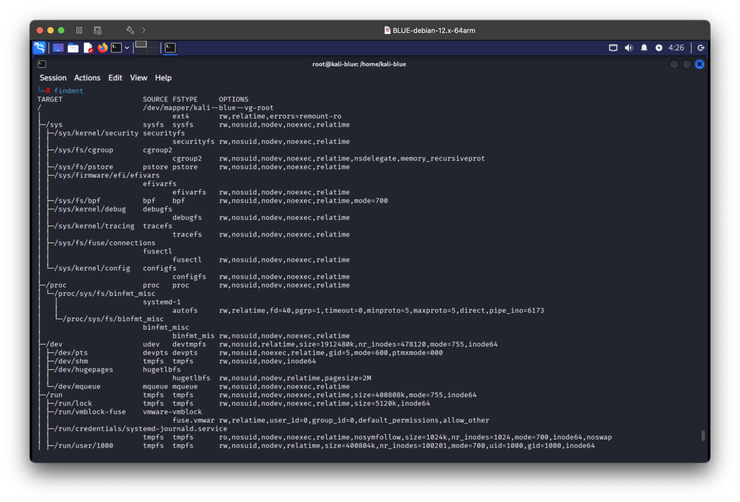Open the Actions menu

(x=87, y=78)
